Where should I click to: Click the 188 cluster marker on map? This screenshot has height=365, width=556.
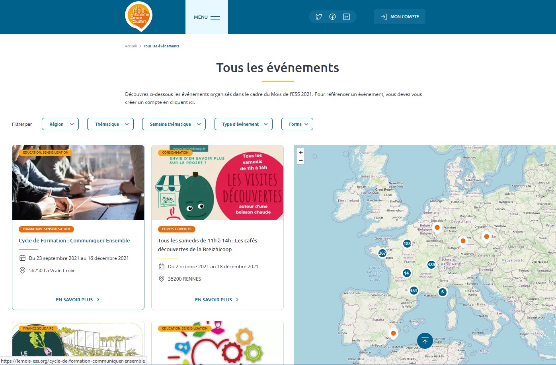coord(407,244)
